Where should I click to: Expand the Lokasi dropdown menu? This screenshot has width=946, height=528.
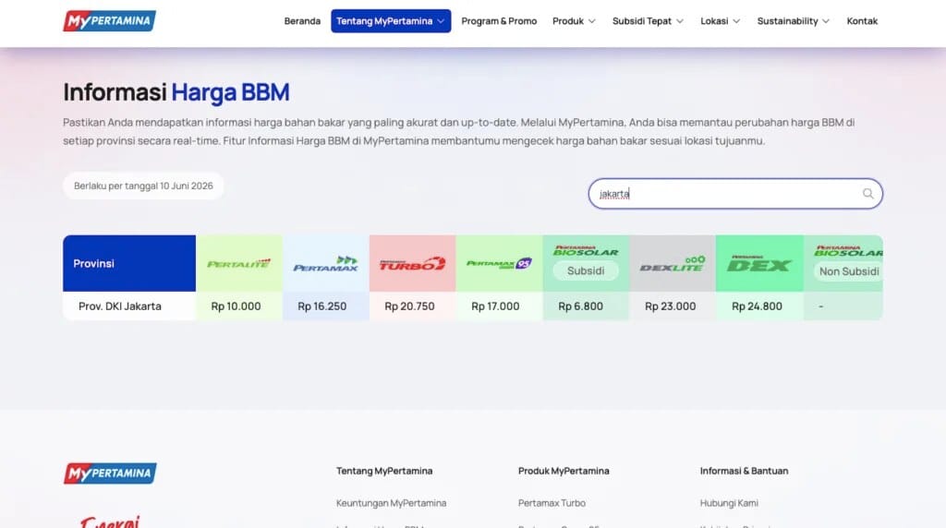720,21
